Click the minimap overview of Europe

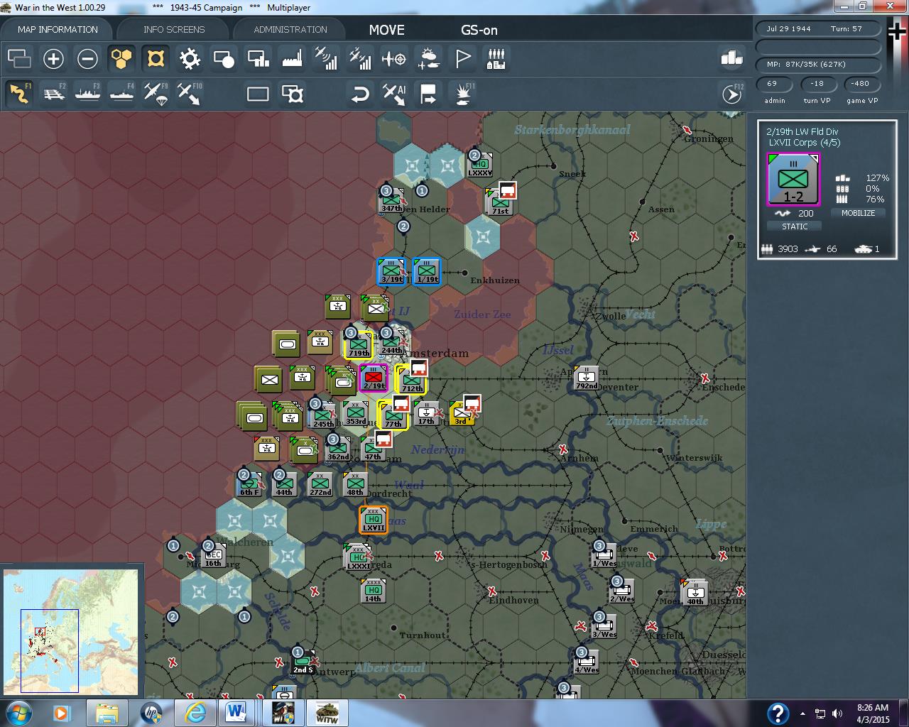(x=70, y=632)
